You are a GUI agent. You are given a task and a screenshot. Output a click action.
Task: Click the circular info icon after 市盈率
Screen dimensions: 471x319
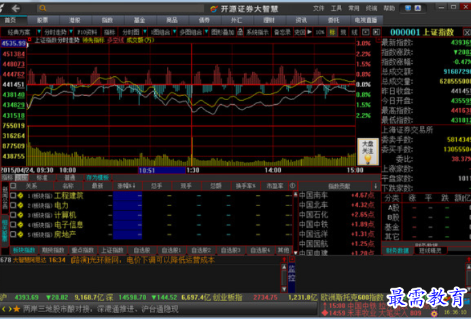click(x=293, y=186)
